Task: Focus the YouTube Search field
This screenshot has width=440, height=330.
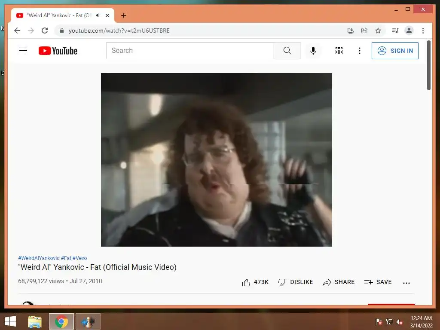Action: pos(190,51)
